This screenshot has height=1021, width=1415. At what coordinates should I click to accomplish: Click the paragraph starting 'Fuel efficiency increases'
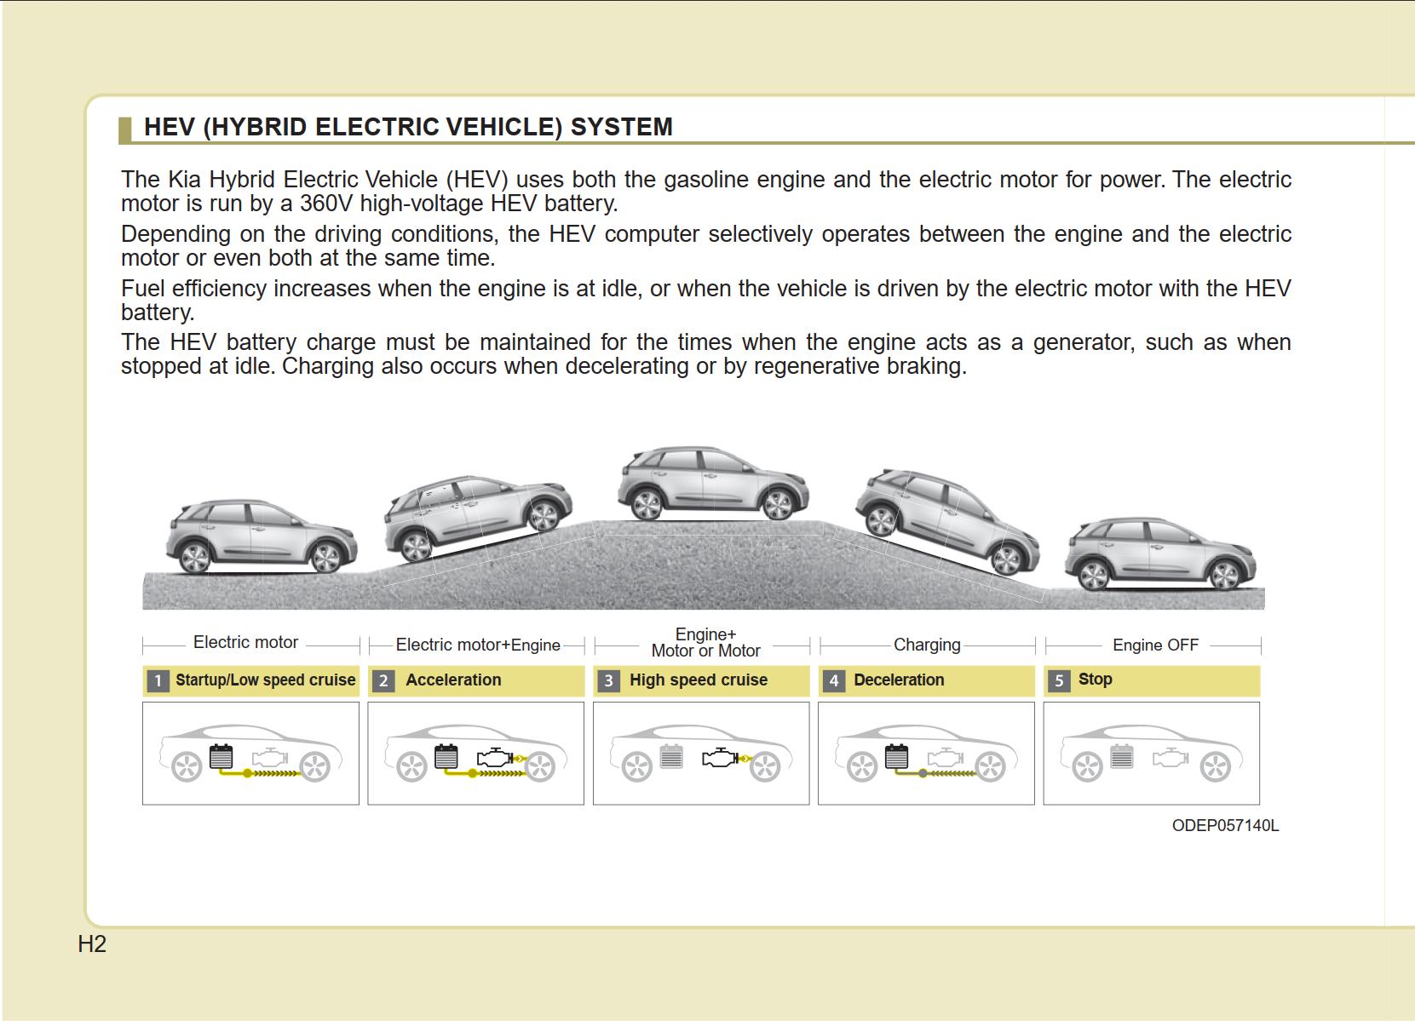(x=706, y=301)
